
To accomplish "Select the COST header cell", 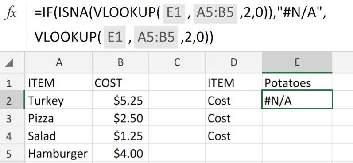I will tap(120, 83).
